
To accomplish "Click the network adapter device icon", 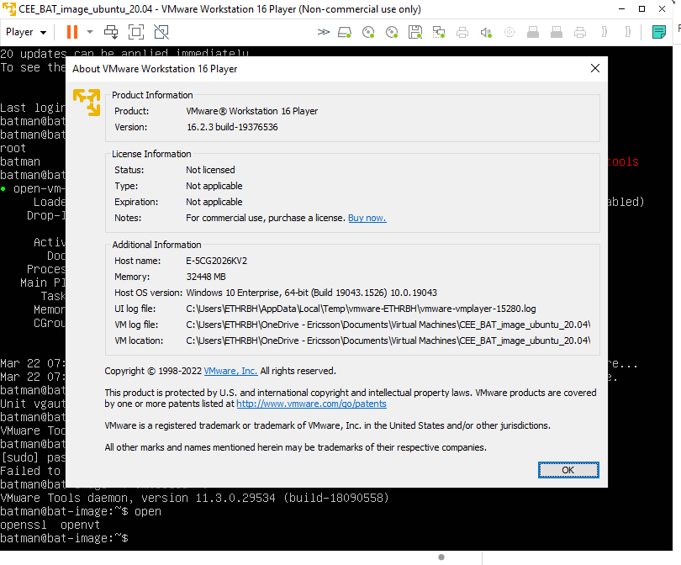I will tap(438, 31).
